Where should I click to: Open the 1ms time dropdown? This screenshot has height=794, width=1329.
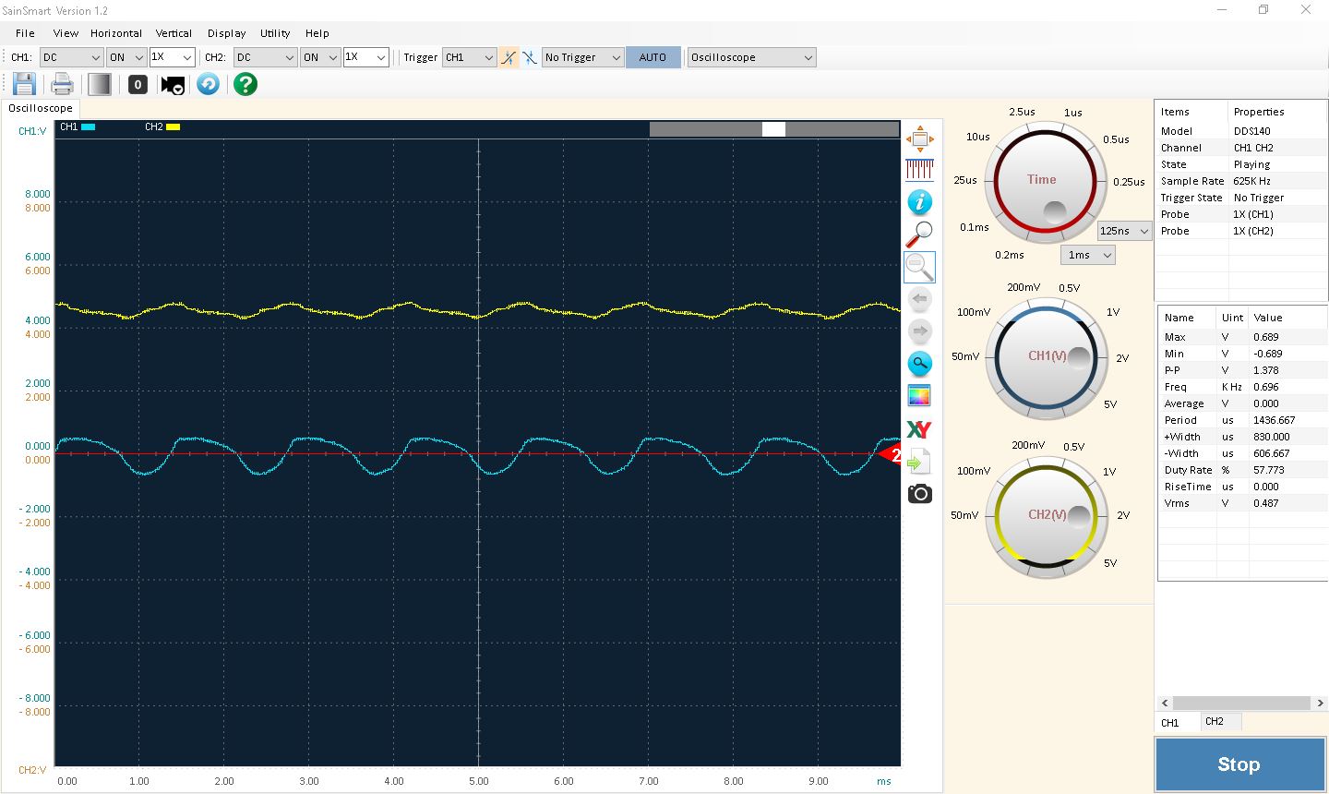point(1088,255)
